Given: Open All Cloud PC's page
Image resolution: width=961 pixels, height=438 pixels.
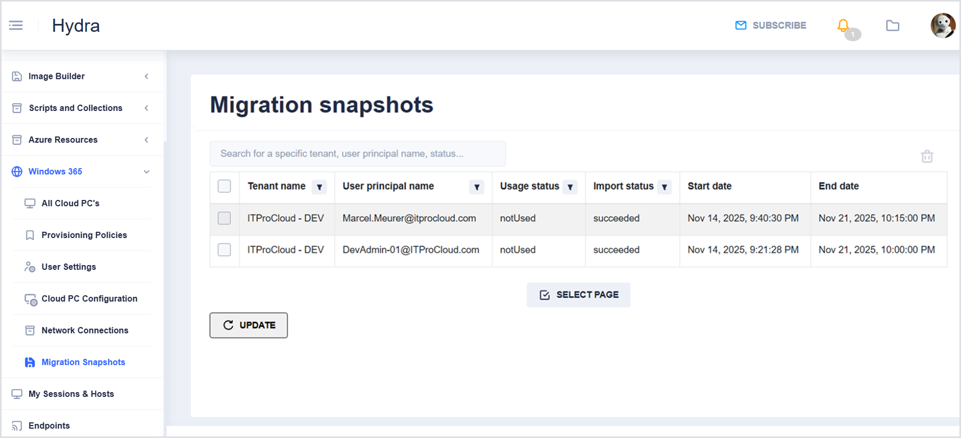Looking at the screenshot, I should [x=70, y=203].
